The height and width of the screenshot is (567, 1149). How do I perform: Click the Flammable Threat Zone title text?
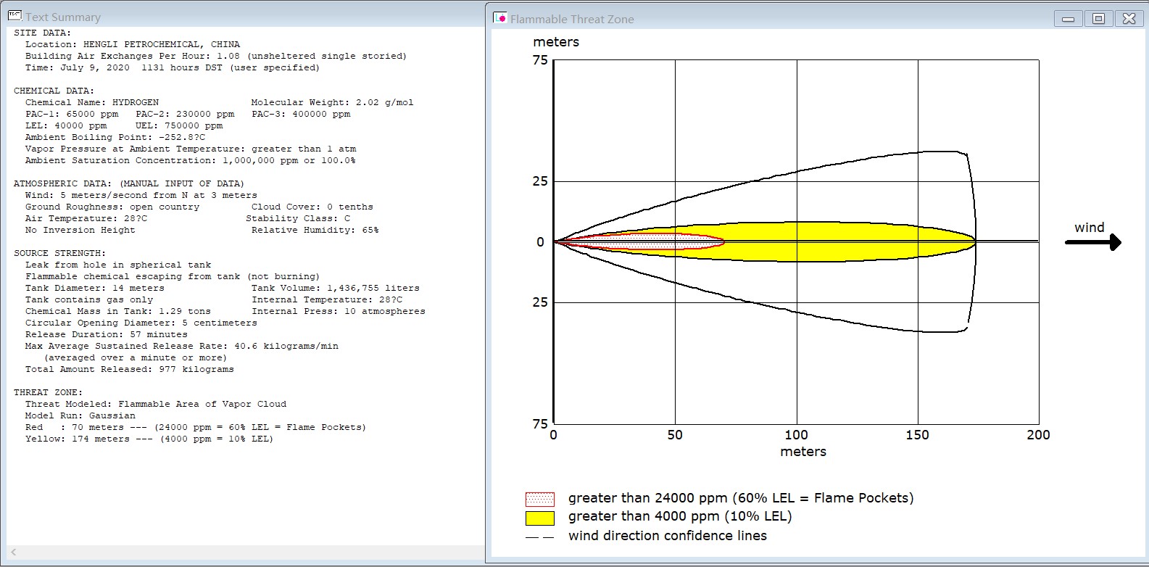[572, 19]
